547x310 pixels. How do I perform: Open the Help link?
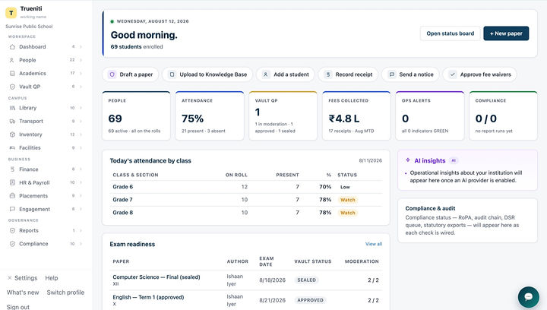[52, 278]
